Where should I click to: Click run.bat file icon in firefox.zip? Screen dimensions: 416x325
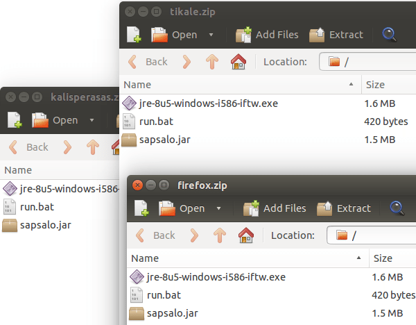coord(137,295)
